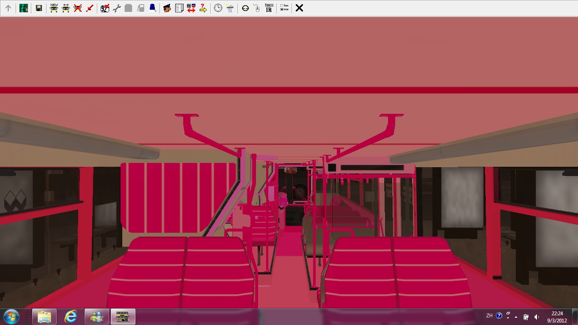
Task: Open the weather rain cloud settings
Action: pos(230,8)
